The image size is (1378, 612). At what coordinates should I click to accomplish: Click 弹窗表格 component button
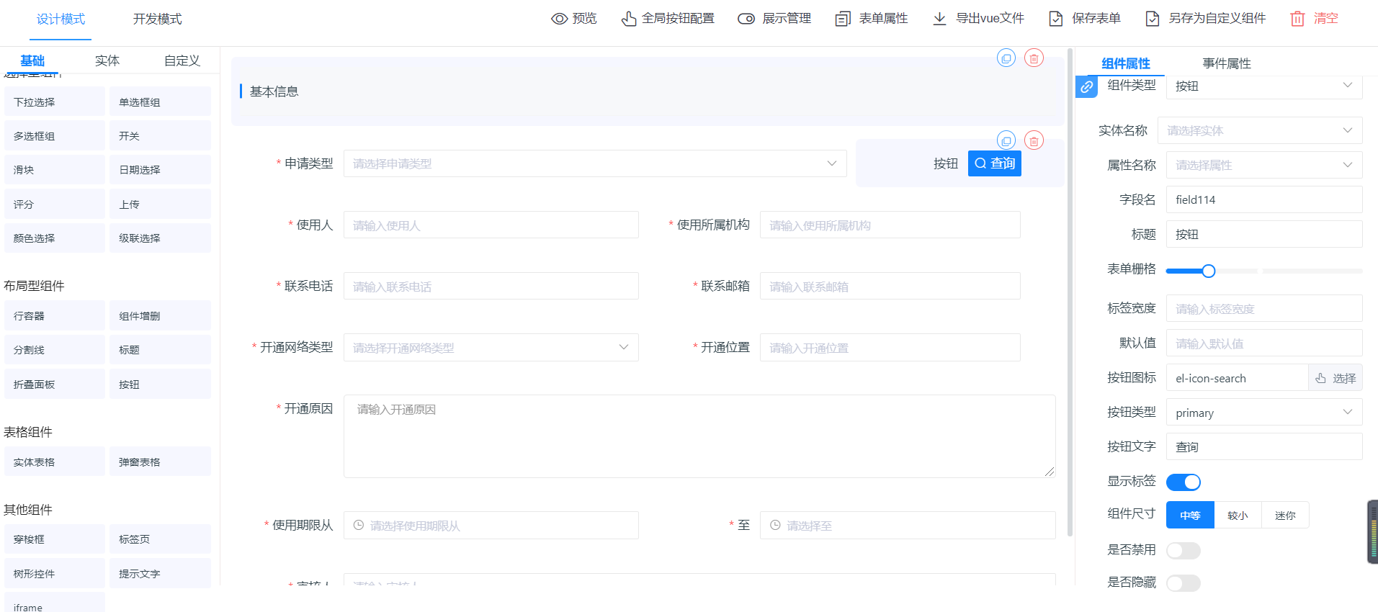(x=160, y=462)
